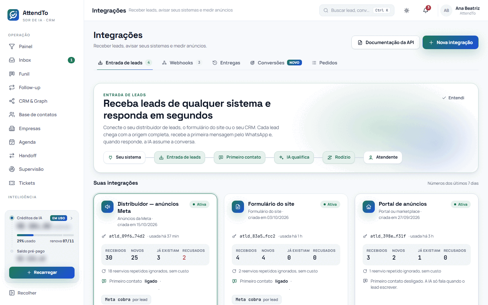Image resolution: width=488 pixels, height=305 pixels.
Task: Click the Atendente flow chip
Action: (383, 157)
